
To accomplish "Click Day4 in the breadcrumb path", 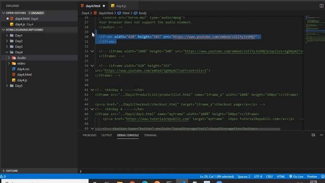I will pos(85,13).
